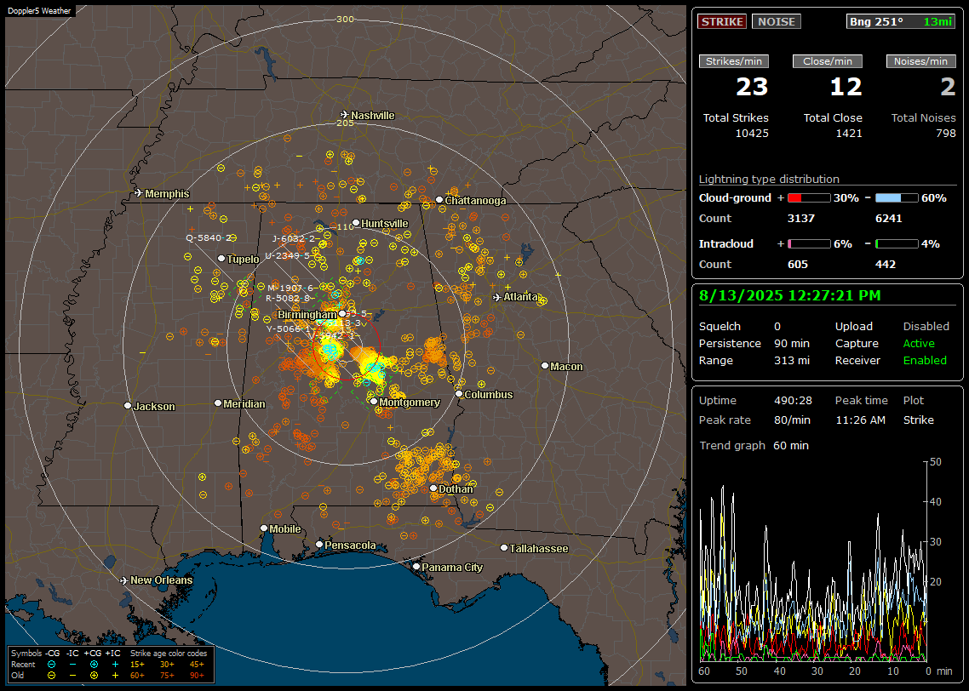Click the New Orleans airport plane icon
The width and height of the screenshot is (969, 691).
[x=124, y=580]
